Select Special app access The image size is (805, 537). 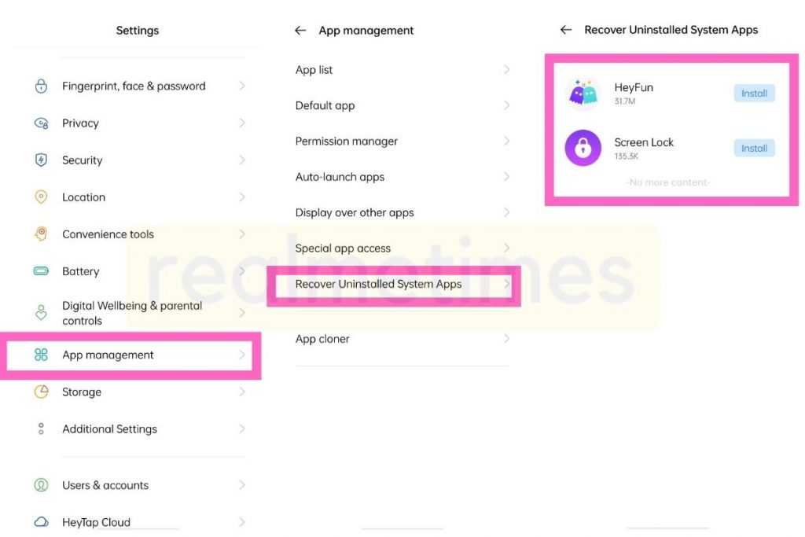point(343,248)
